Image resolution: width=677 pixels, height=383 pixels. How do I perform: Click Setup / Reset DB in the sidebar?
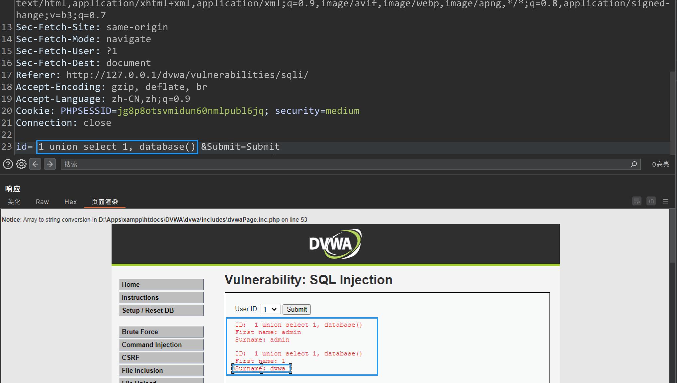tap(161, 310)
